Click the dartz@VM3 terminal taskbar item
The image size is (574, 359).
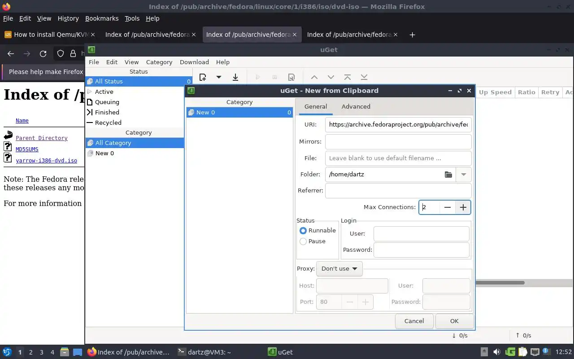204,352
